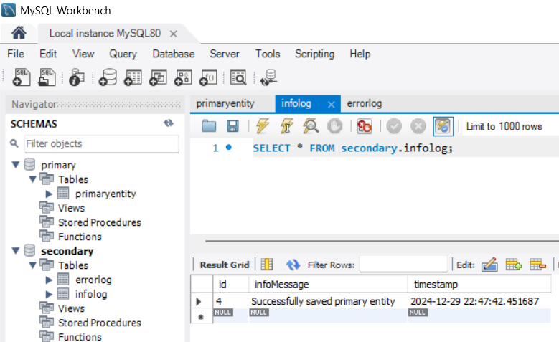Open the Scripting menu

(315, 54)
